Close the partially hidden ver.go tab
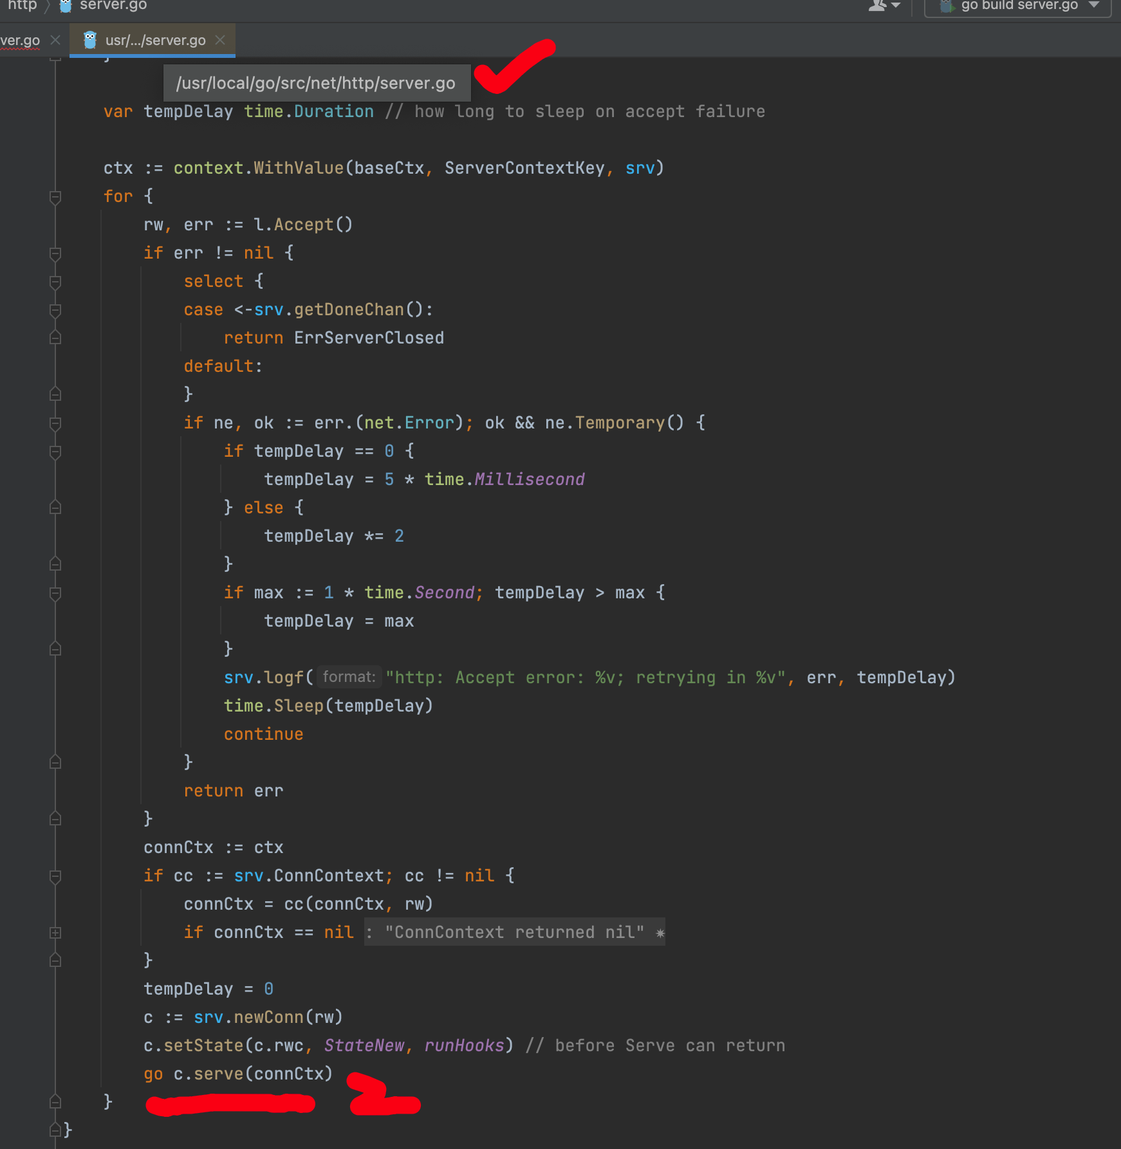The height and width of the screenshot is (1149, 1121). tap(55, 40)
